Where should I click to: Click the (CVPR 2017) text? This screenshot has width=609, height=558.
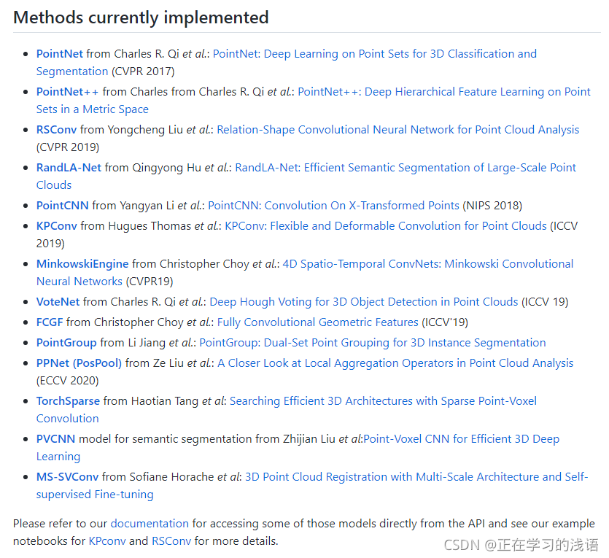click(143, 71)
